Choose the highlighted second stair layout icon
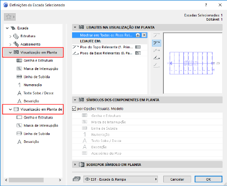The width and height of the screenshot is (227, 186). point(156,43)
